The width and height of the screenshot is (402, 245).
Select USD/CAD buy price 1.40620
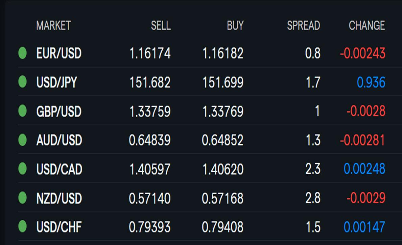click(223, 169)
